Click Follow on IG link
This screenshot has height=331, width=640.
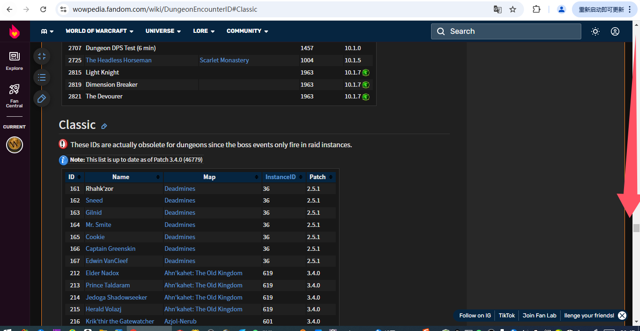(x=475, y=316)
